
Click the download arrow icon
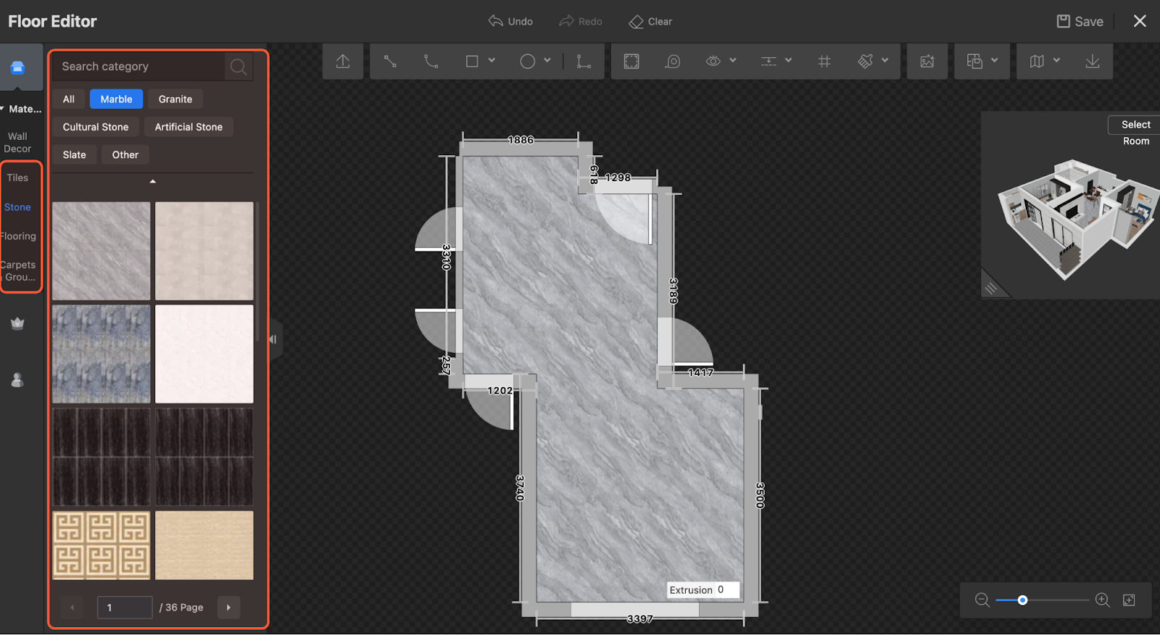[1092, 62]
